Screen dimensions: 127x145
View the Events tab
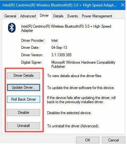click(72, 16)
